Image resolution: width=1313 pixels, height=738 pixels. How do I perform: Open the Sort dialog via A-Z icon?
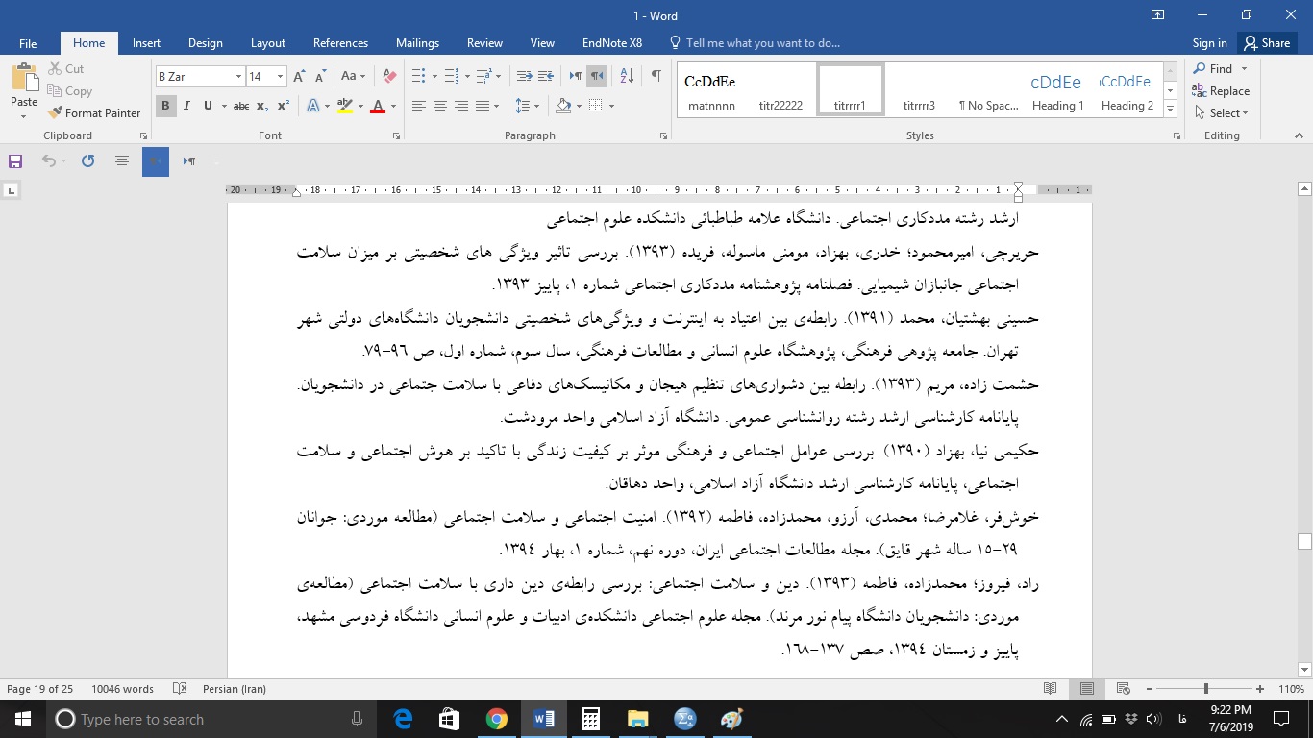click(x=626, y=75)
